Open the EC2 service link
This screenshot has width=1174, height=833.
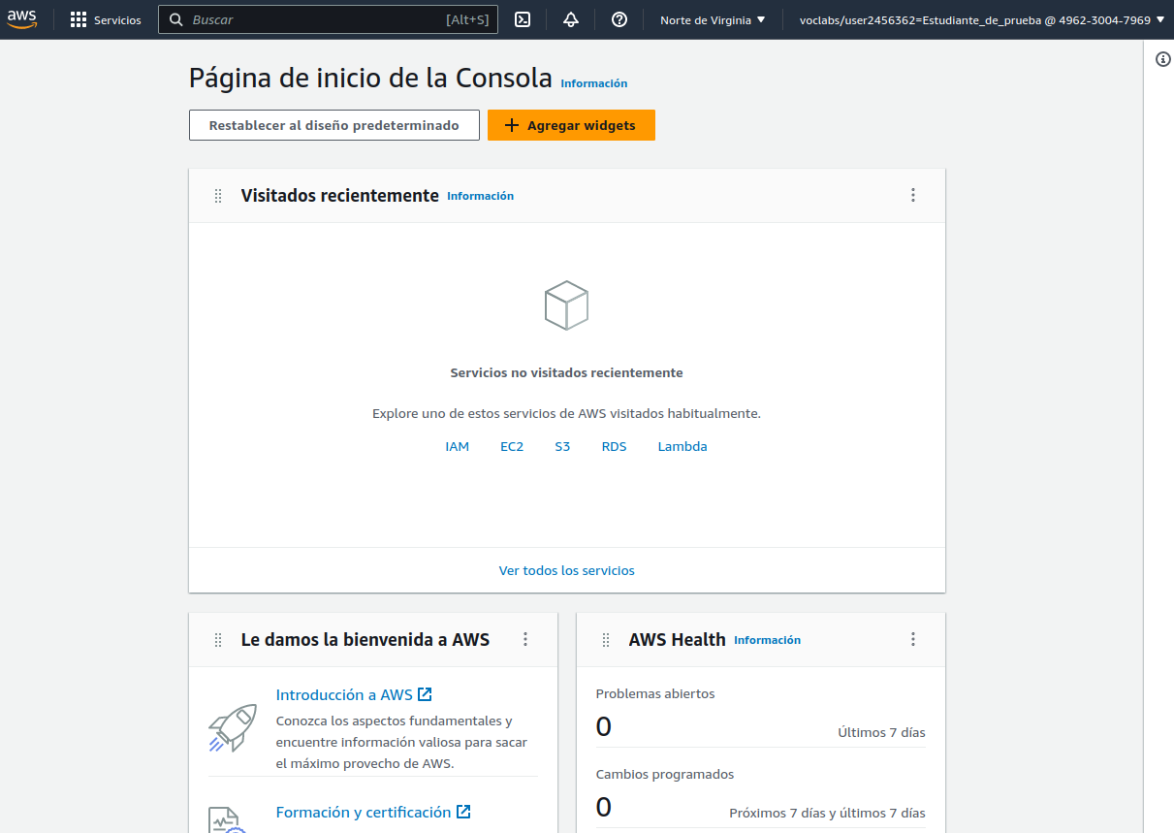point(512,446)
